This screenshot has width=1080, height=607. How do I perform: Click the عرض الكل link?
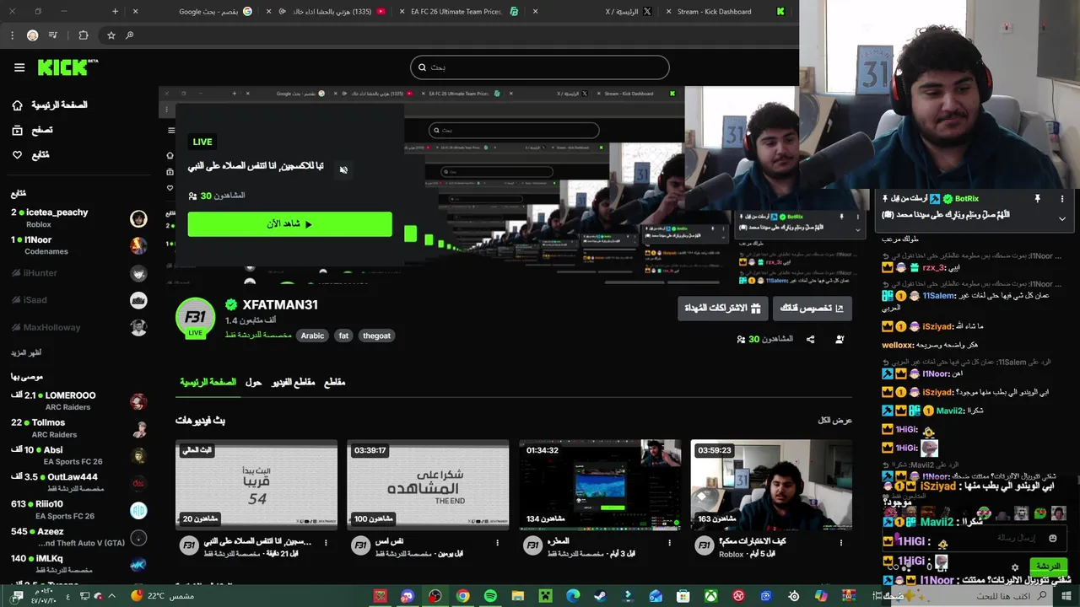(835, 420)
